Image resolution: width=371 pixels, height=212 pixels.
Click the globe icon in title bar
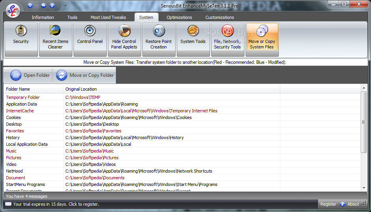click(x=30, y=6)
